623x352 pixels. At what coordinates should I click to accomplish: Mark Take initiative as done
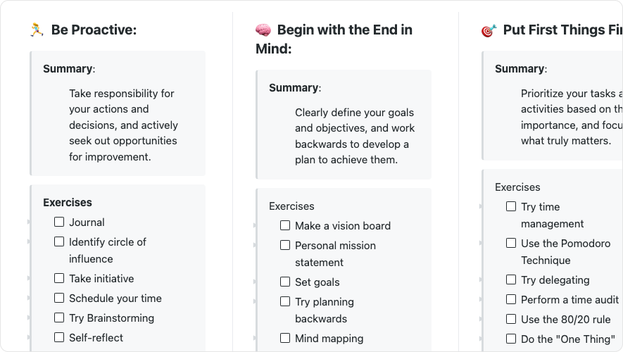tap(59, 278)
